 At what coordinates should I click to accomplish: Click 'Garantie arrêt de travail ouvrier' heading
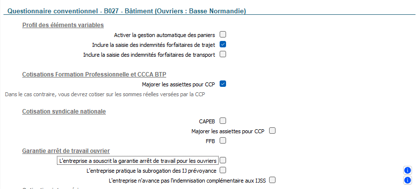[66, 151]
